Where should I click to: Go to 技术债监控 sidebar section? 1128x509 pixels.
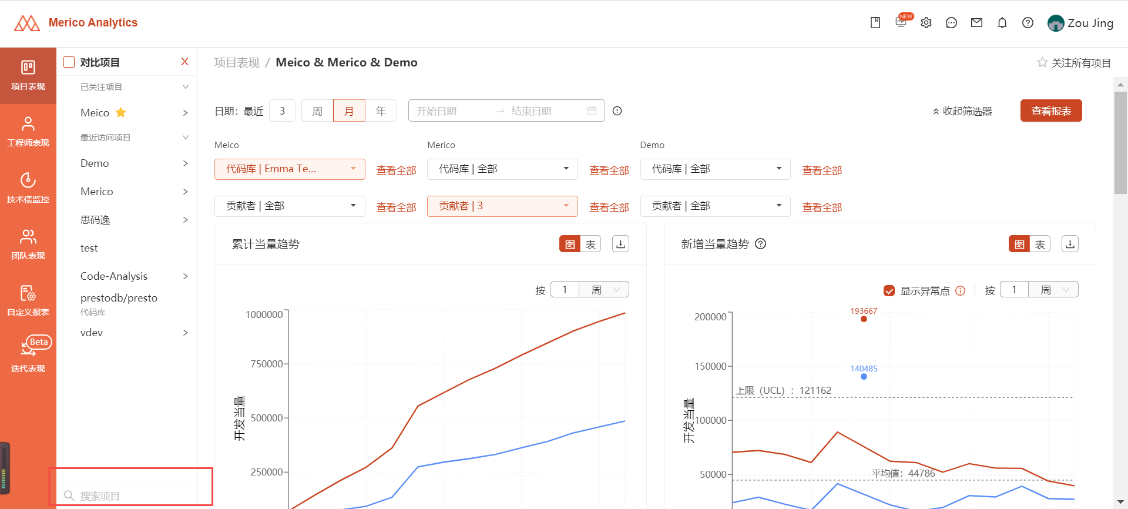28,188
